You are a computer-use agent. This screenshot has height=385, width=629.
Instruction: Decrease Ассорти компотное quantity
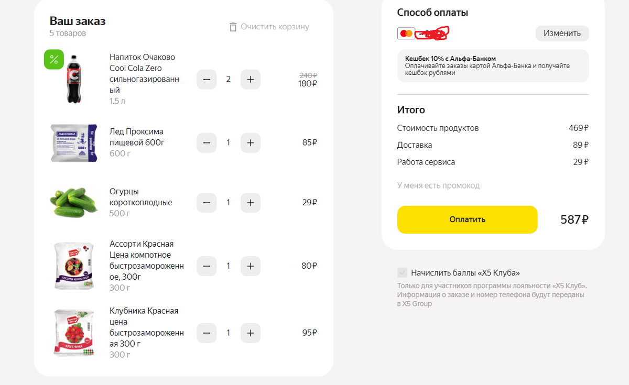pos(207,266)
